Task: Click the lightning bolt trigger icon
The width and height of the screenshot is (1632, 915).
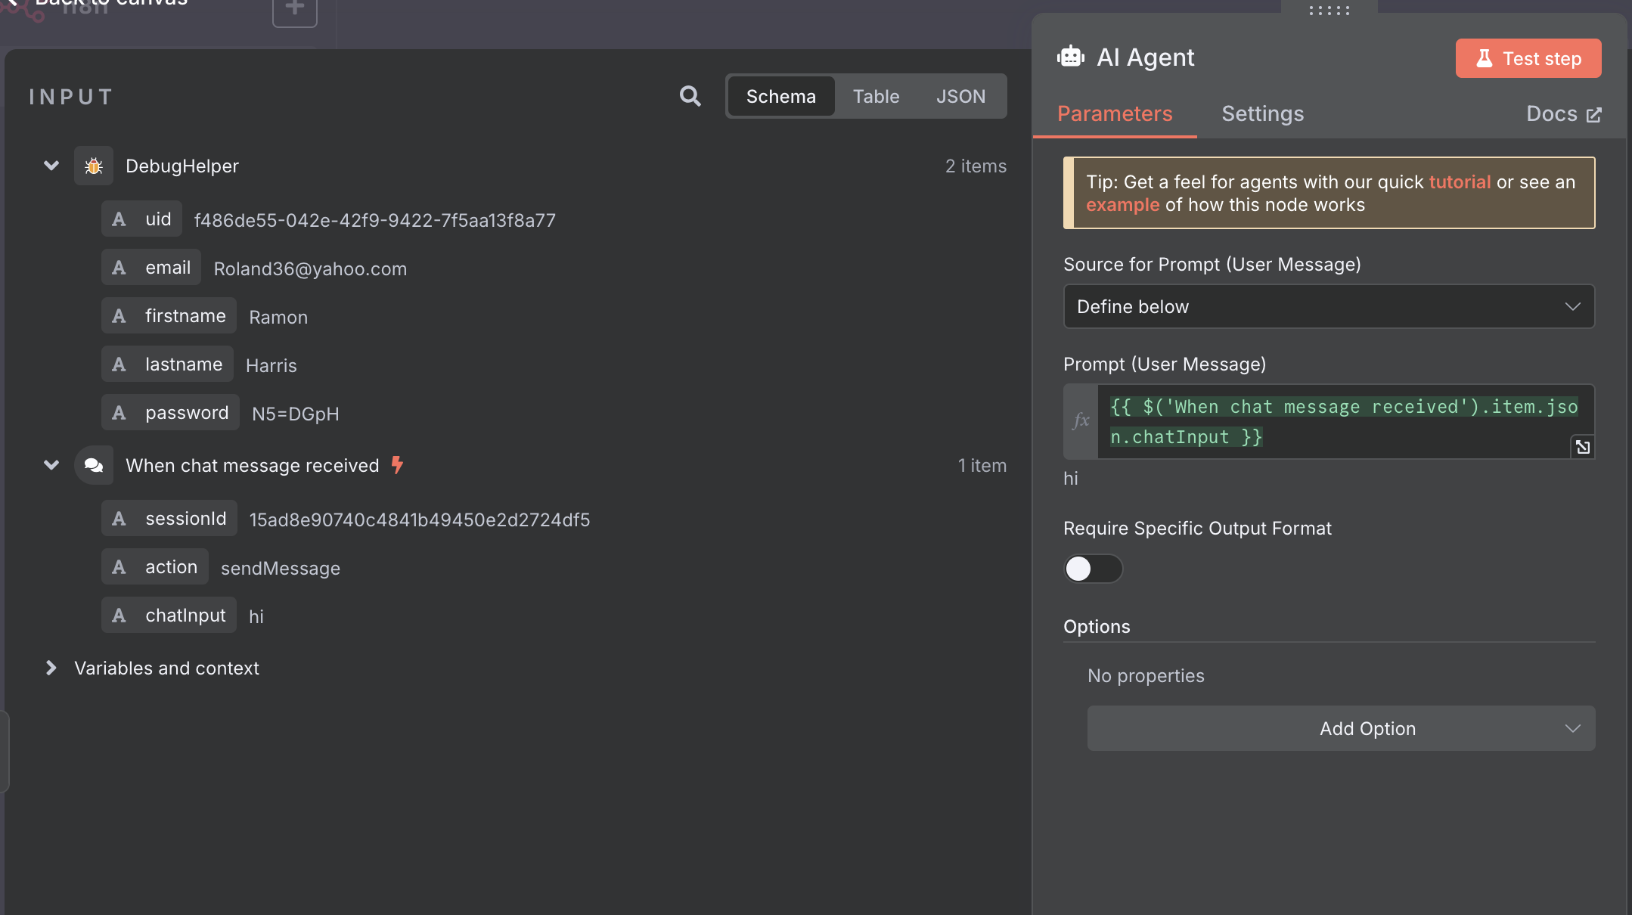Action: click(397, 465)
